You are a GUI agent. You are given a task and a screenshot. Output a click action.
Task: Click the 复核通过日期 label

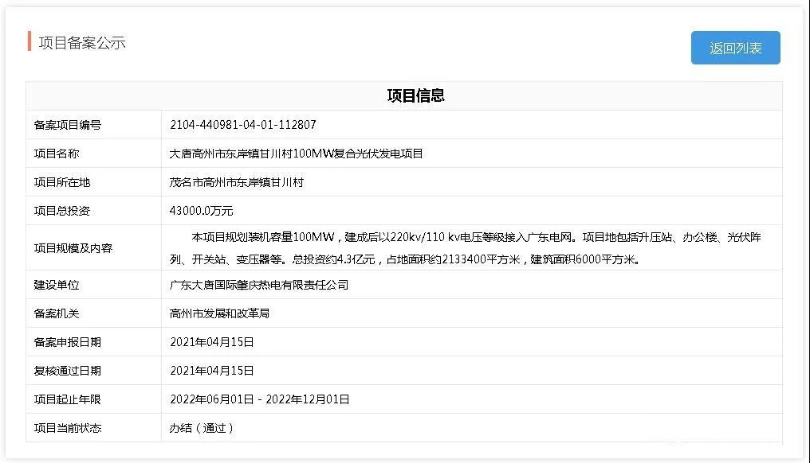tap(68, 371)
